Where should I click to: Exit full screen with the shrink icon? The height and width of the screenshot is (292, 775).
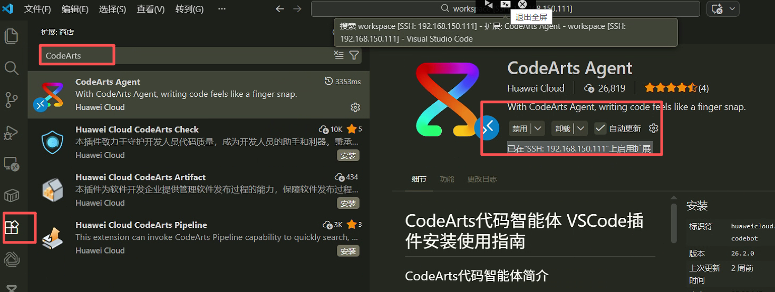[x=506, y=4]
